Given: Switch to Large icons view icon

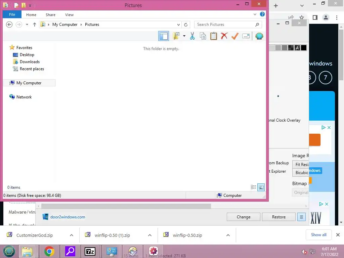Looking at the screenshot, I should click(261, 187).
